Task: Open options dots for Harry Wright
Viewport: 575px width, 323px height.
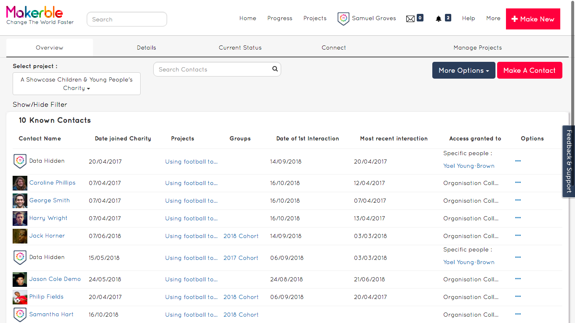Action: tap(518, 218)
